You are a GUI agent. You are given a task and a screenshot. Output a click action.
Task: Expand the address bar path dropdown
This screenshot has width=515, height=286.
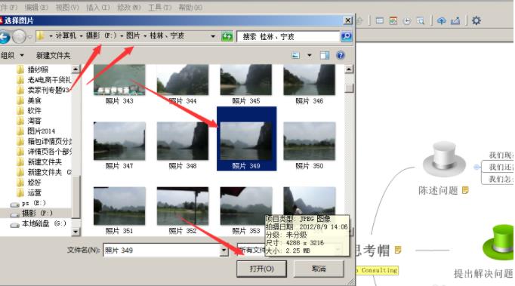click(213, 36)
